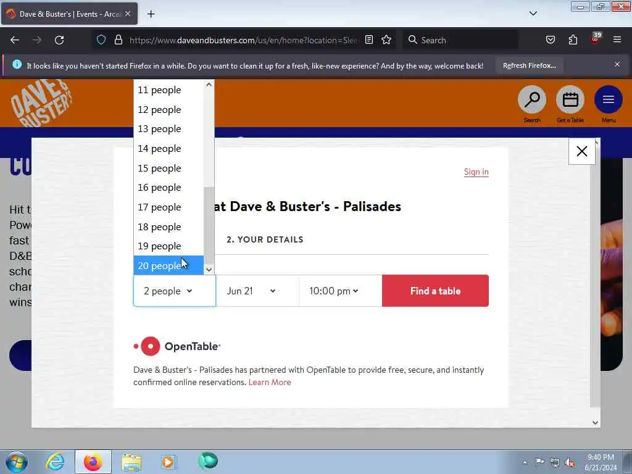
Task: Select 16 people in the party size list
Action: [168, 188]
